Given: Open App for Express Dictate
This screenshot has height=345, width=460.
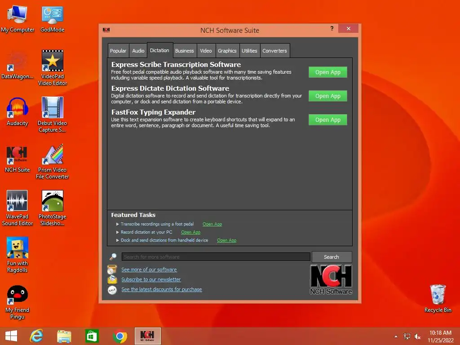Looking at the screenshot, I should tap(327, 96).
